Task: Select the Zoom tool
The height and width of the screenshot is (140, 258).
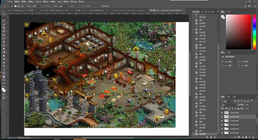Action: (x=4, y=80)
